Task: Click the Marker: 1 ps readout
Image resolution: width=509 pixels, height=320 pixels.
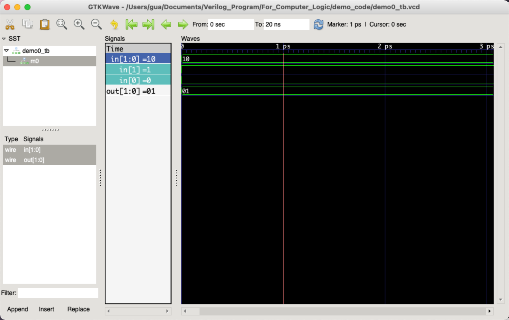Action: pos(344,24)
